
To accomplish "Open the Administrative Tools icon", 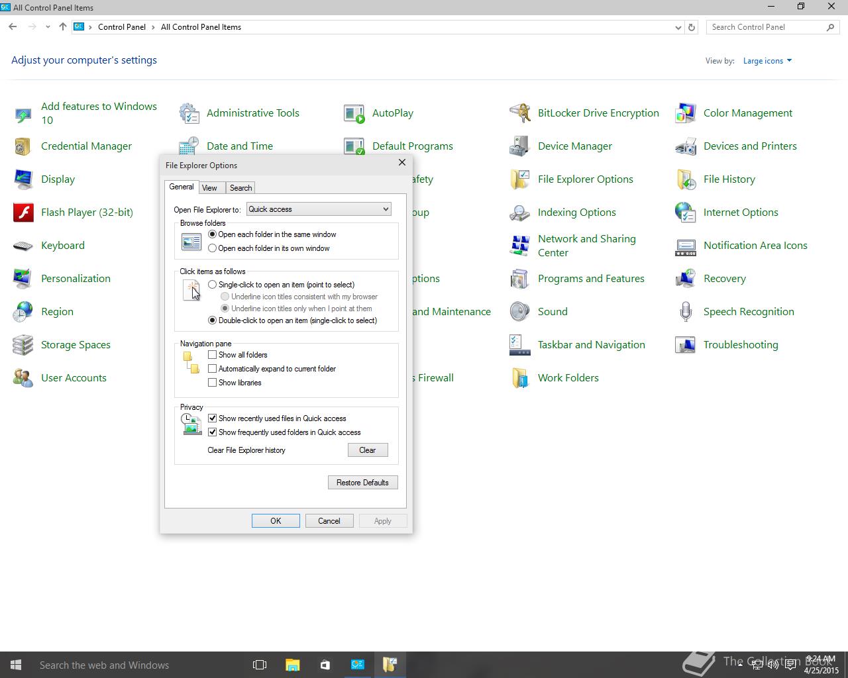I will pyautogui.click(x=189, y=113).
